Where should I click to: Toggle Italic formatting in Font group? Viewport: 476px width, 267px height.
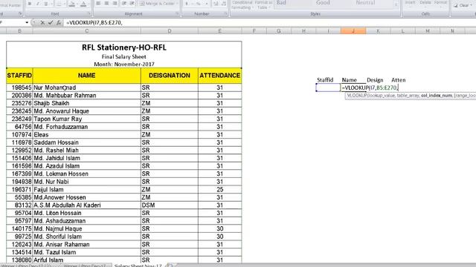tap(38, 4)
